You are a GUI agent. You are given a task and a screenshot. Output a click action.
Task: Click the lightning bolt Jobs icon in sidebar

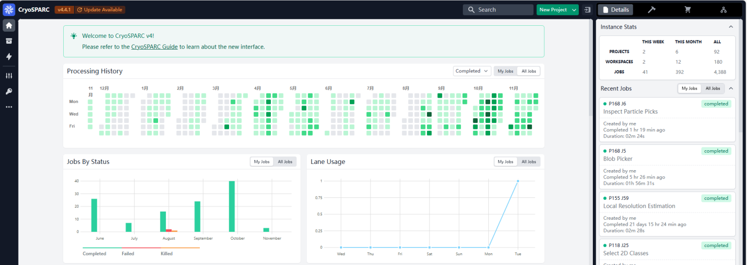coord(9,57)
